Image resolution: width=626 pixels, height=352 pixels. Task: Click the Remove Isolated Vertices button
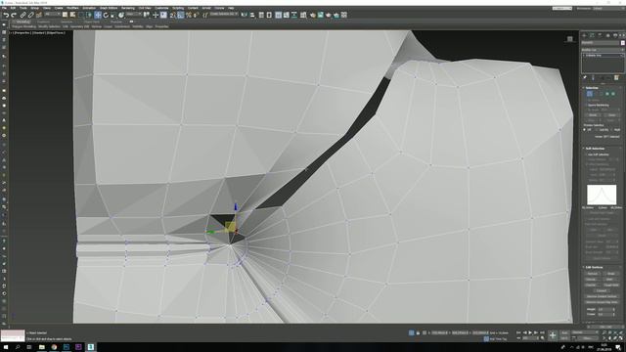click(602, 296)
